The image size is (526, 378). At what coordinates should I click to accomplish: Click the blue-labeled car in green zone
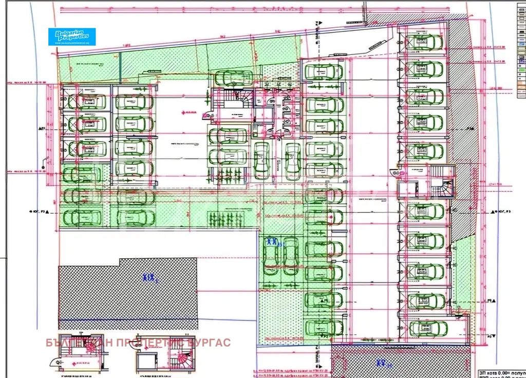click(x=271, y=251)
